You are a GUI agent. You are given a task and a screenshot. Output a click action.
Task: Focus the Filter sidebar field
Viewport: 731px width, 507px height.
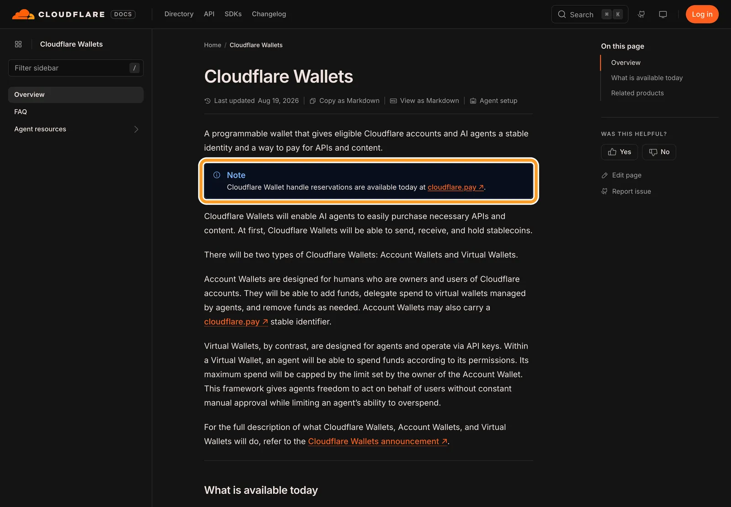(76, 68)
